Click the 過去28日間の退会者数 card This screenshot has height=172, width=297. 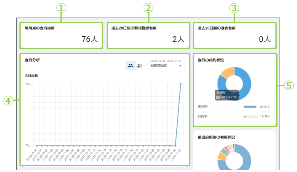tap(234, 35)
